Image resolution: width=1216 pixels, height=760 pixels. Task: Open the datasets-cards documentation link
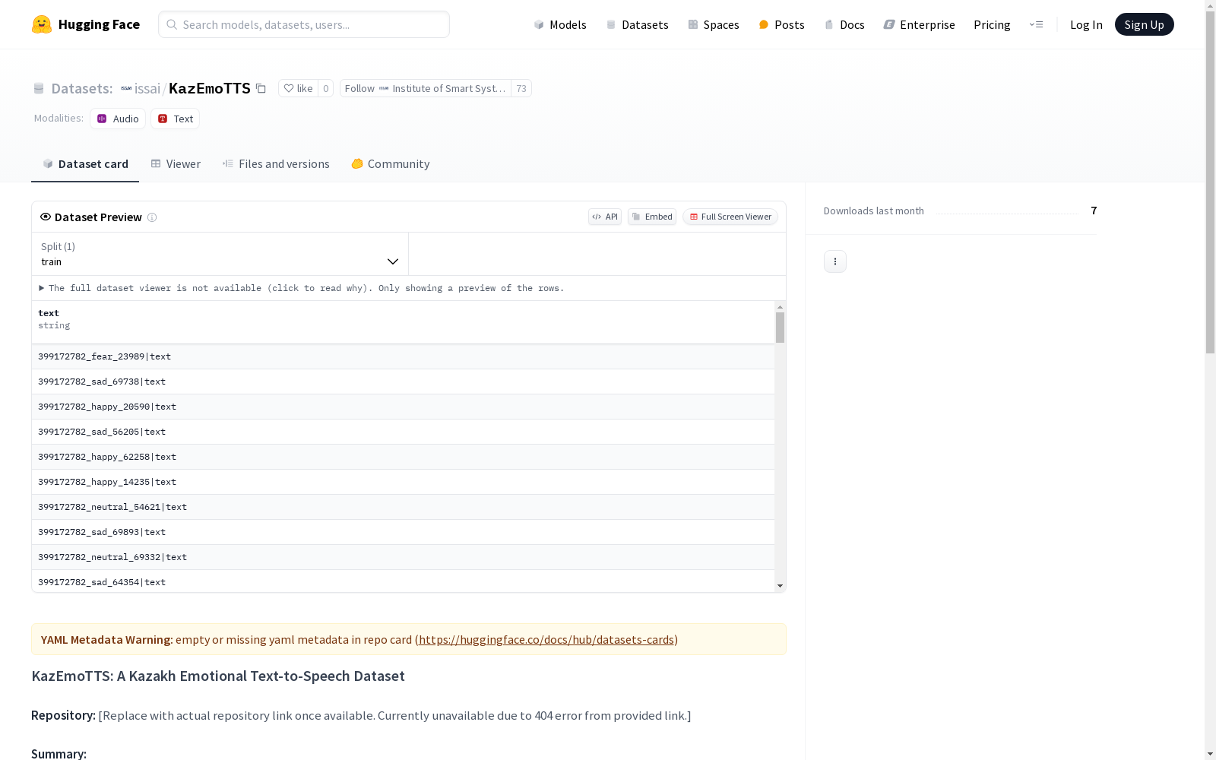546,640
